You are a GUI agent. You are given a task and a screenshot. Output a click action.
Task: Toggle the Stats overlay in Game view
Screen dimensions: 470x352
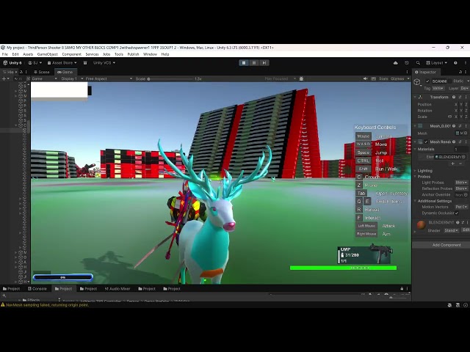383,78
